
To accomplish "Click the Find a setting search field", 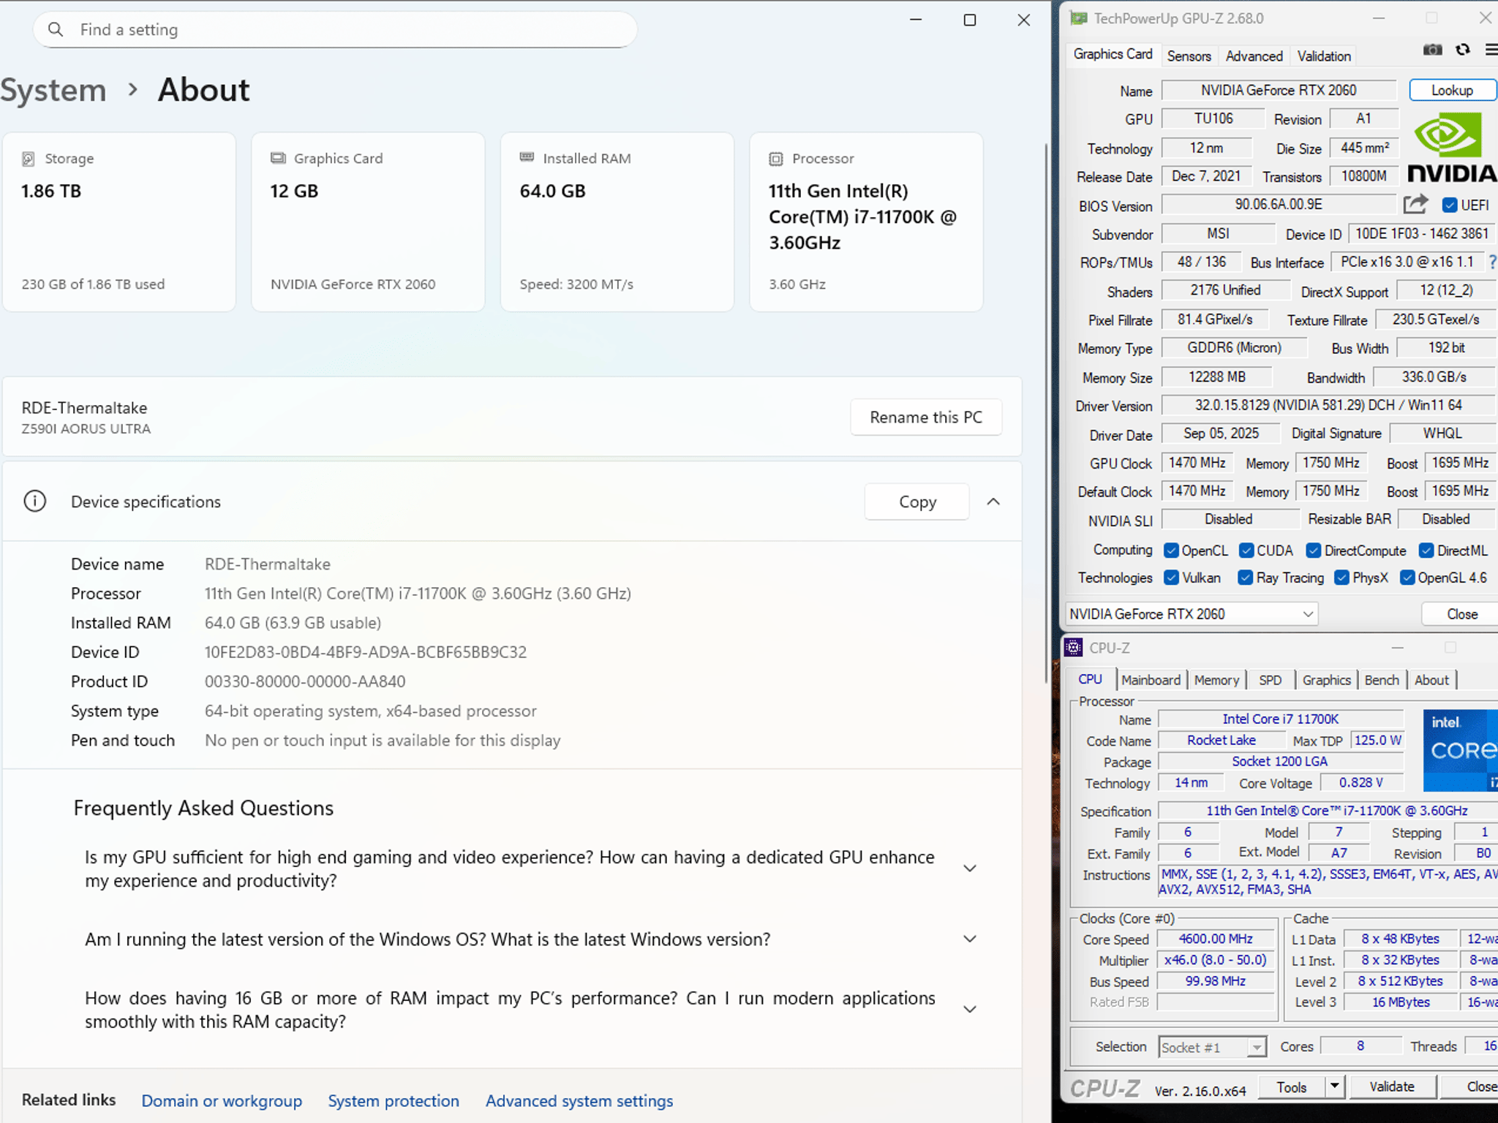I will pyautogui.click(x=335, y=30).
